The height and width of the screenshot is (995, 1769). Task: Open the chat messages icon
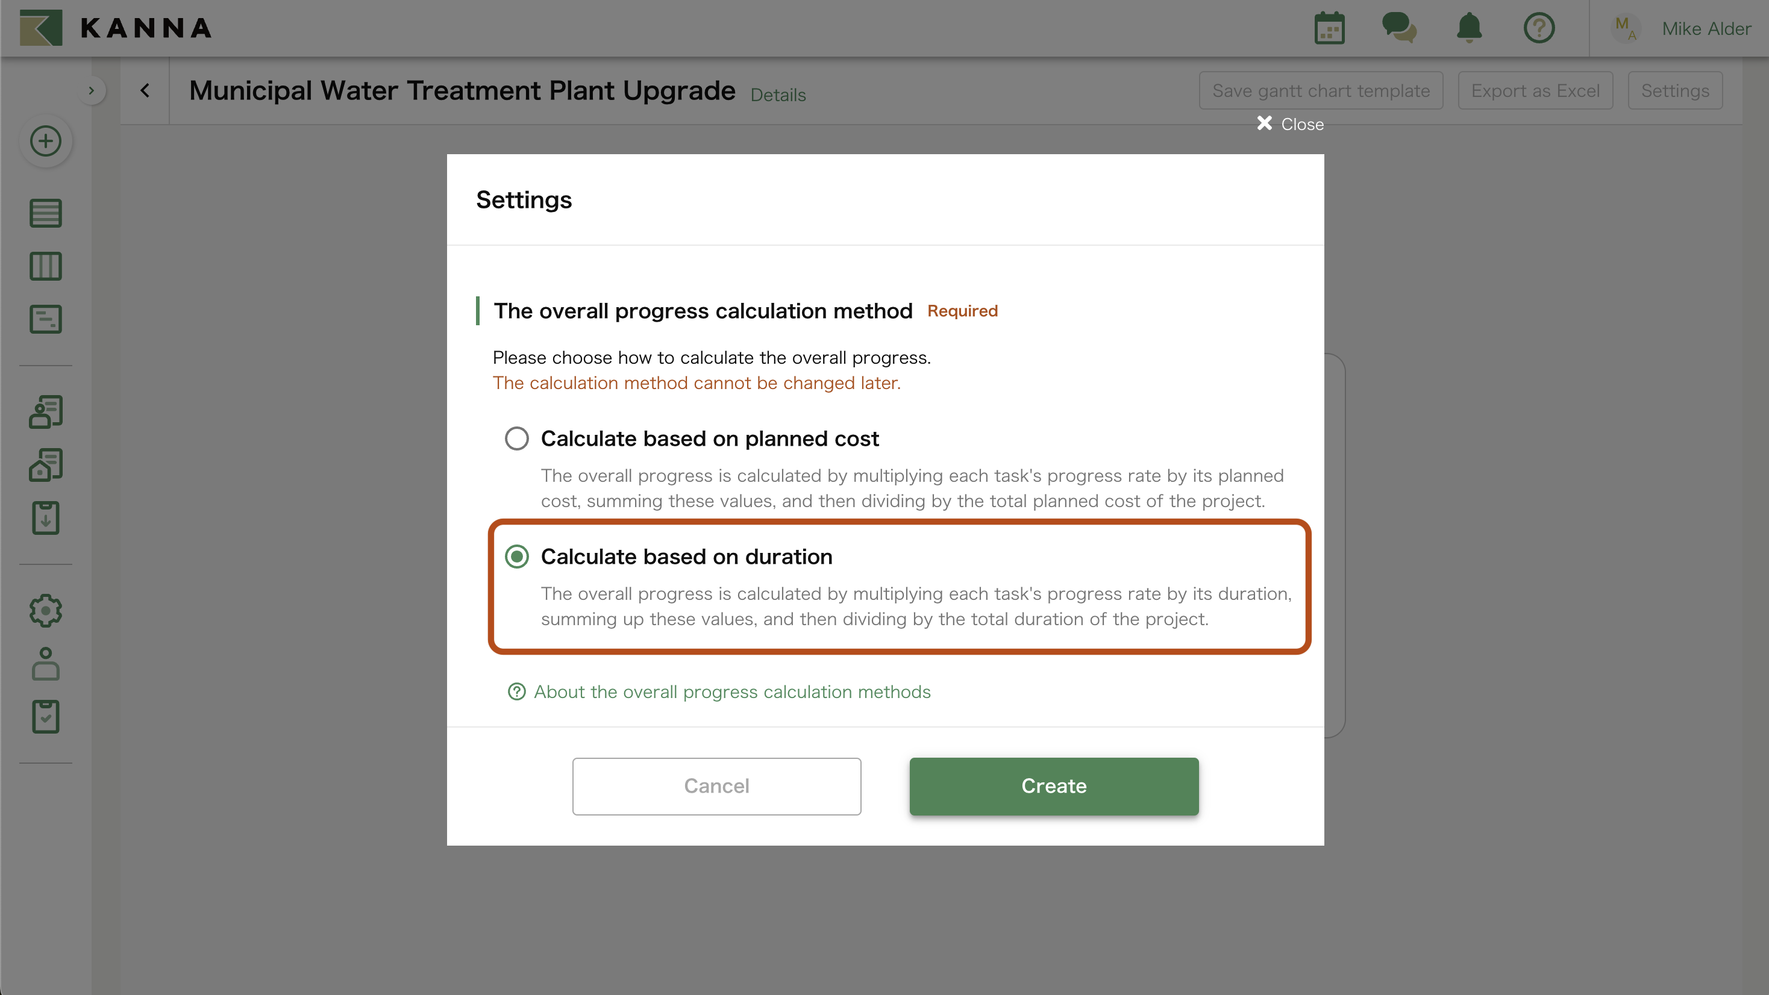[1399, 29]
